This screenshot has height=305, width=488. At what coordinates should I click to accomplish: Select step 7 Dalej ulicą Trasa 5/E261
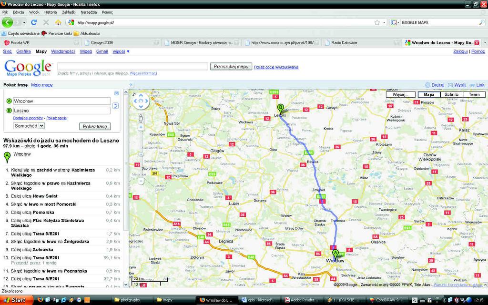coord(61,234)
